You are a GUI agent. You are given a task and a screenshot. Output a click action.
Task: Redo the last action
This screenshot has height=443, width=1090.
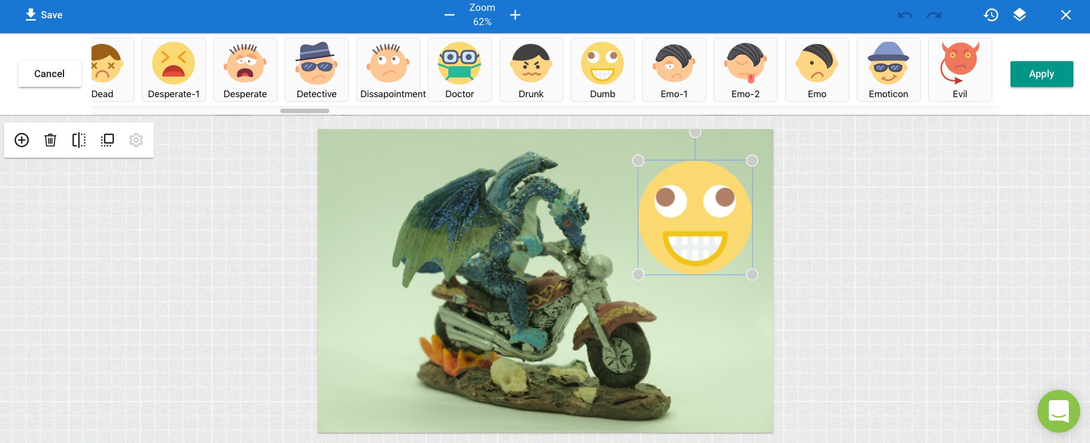point(934,15)
